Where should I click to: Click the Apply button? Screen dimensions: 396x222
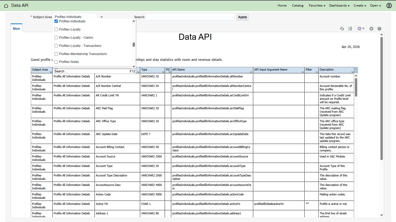[242, 17]
